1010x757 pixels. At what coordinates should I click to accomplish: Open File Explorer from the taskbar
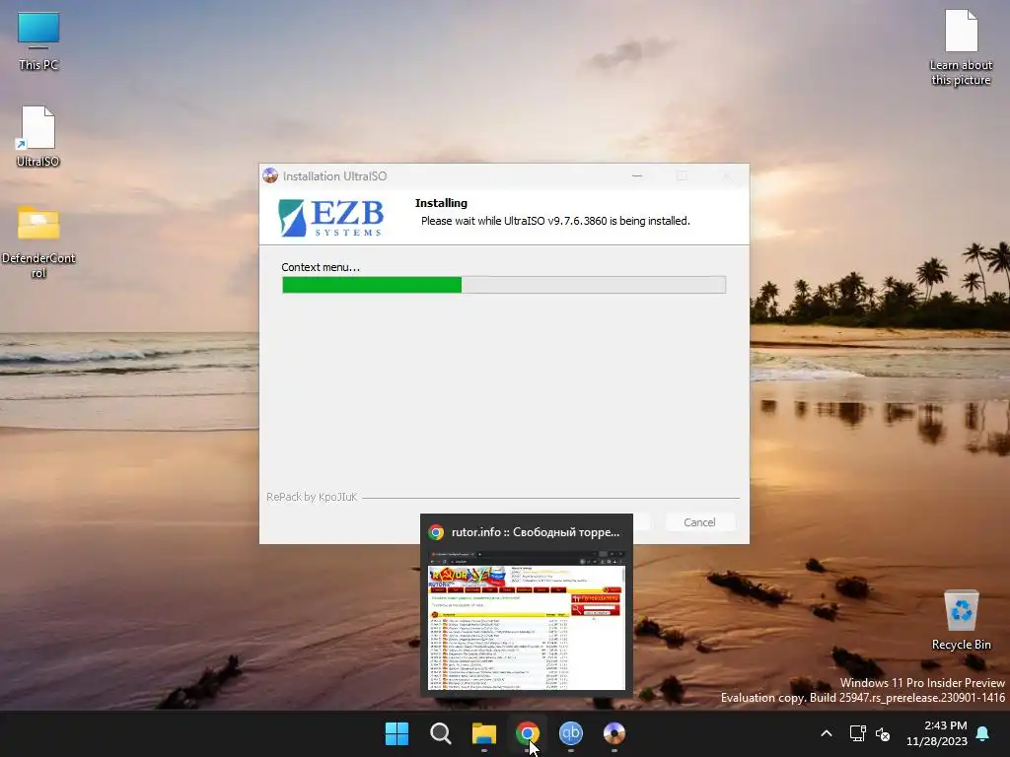[483, 733]
